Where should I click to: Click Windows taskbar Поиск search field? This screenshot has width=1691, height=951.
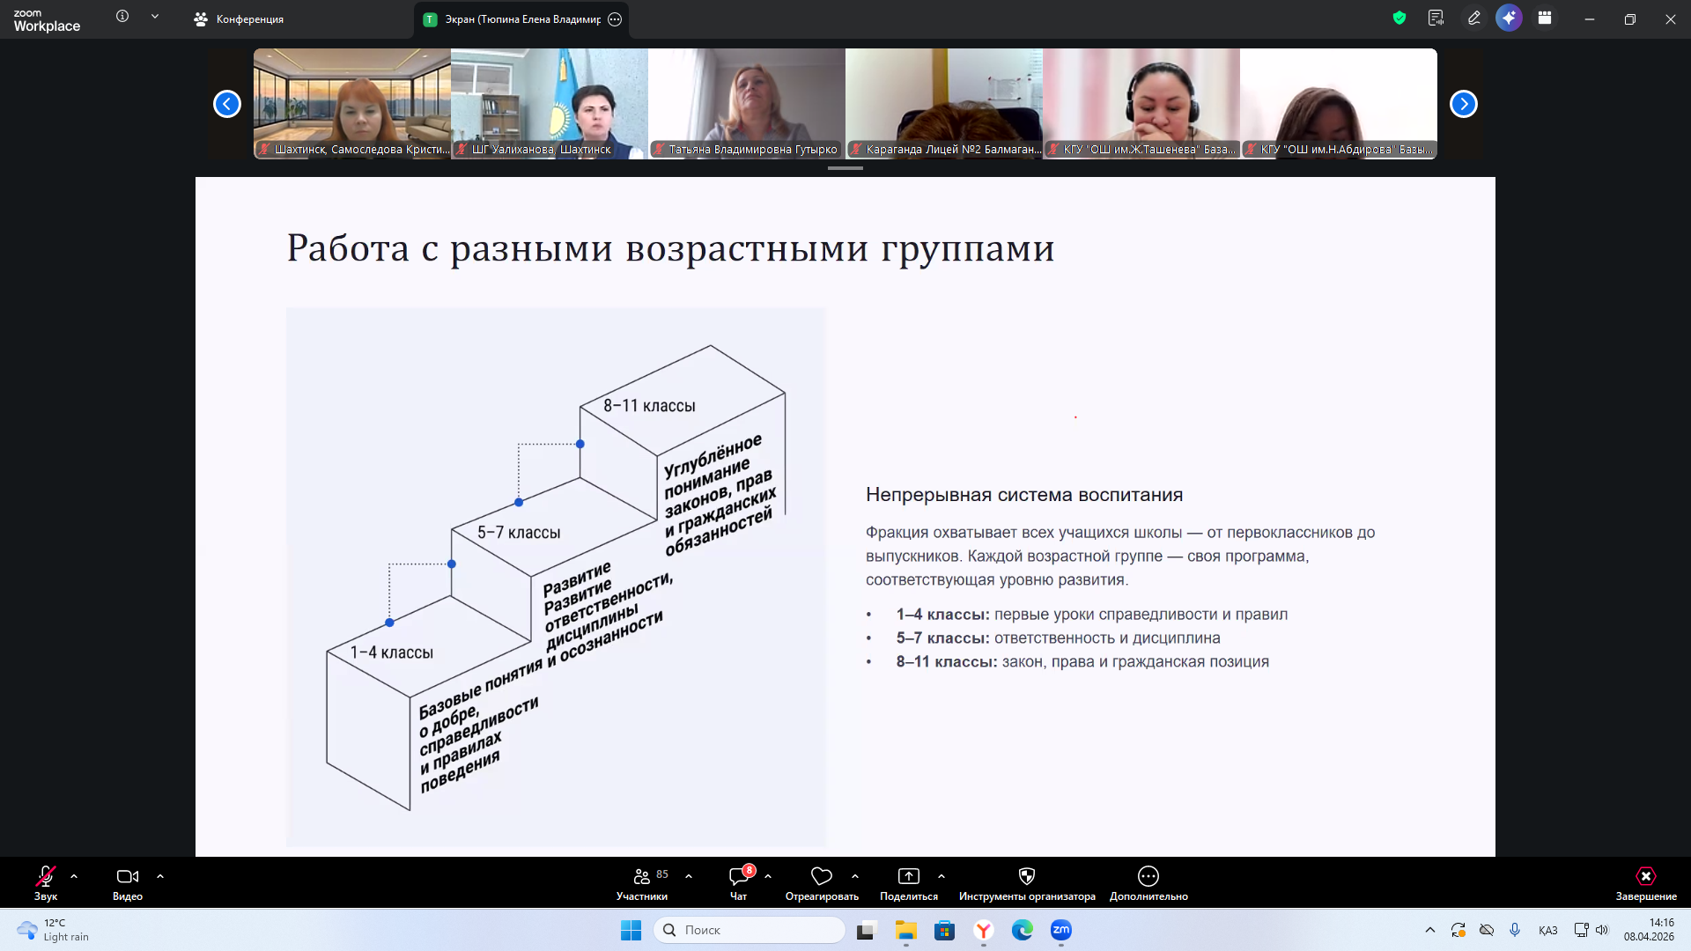point(749,930)
